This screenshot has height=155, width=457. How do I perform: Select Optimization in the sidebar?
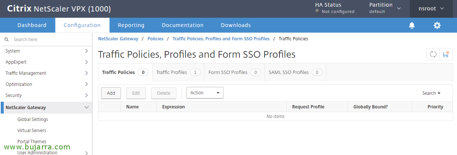coord(19,84)
